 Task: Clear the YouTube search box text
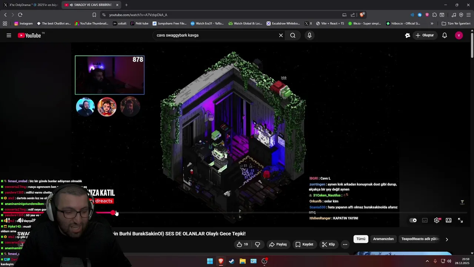pos(281,35)
